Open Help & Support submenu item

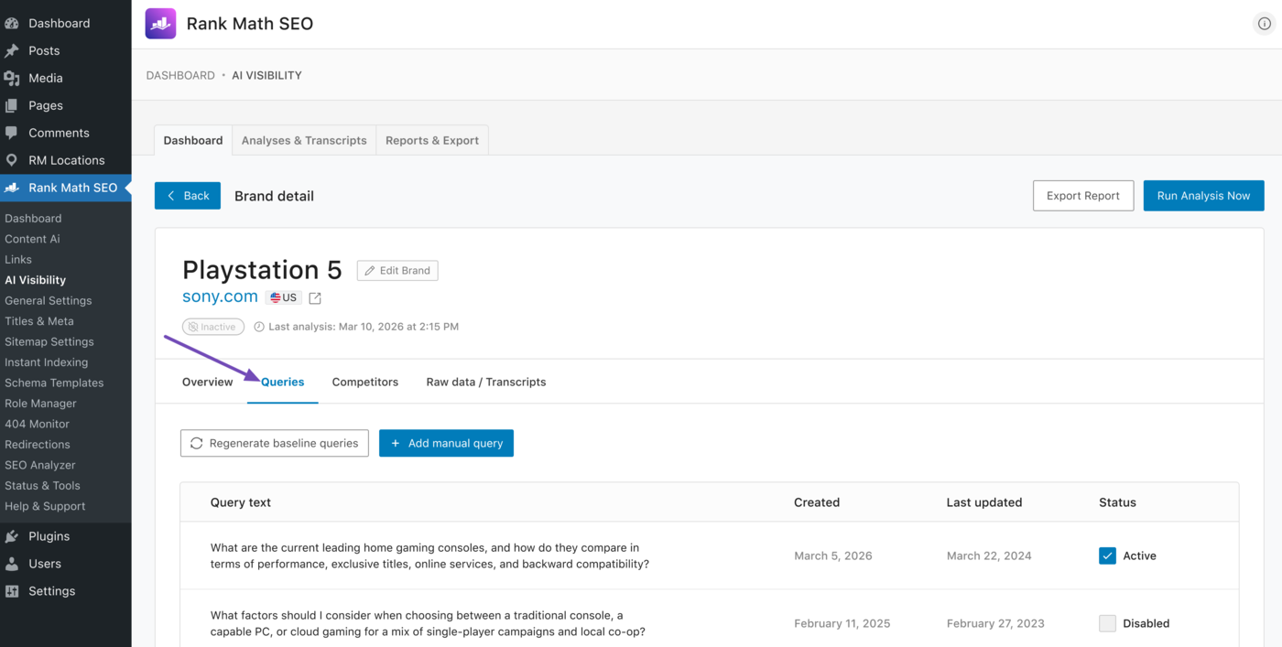(45, 506)
